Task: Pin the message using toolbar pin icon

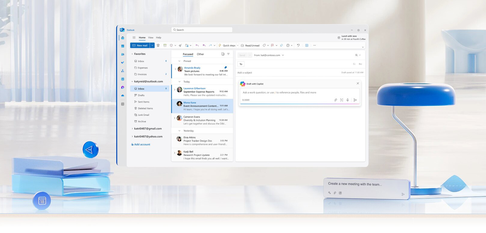Action: tap(281, 46)
